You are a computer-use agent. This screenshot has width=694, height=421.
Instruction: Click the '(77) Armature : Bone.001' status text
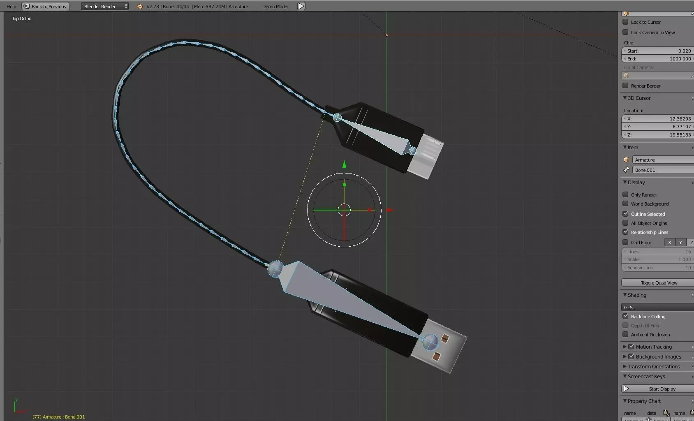click(59, 416)
